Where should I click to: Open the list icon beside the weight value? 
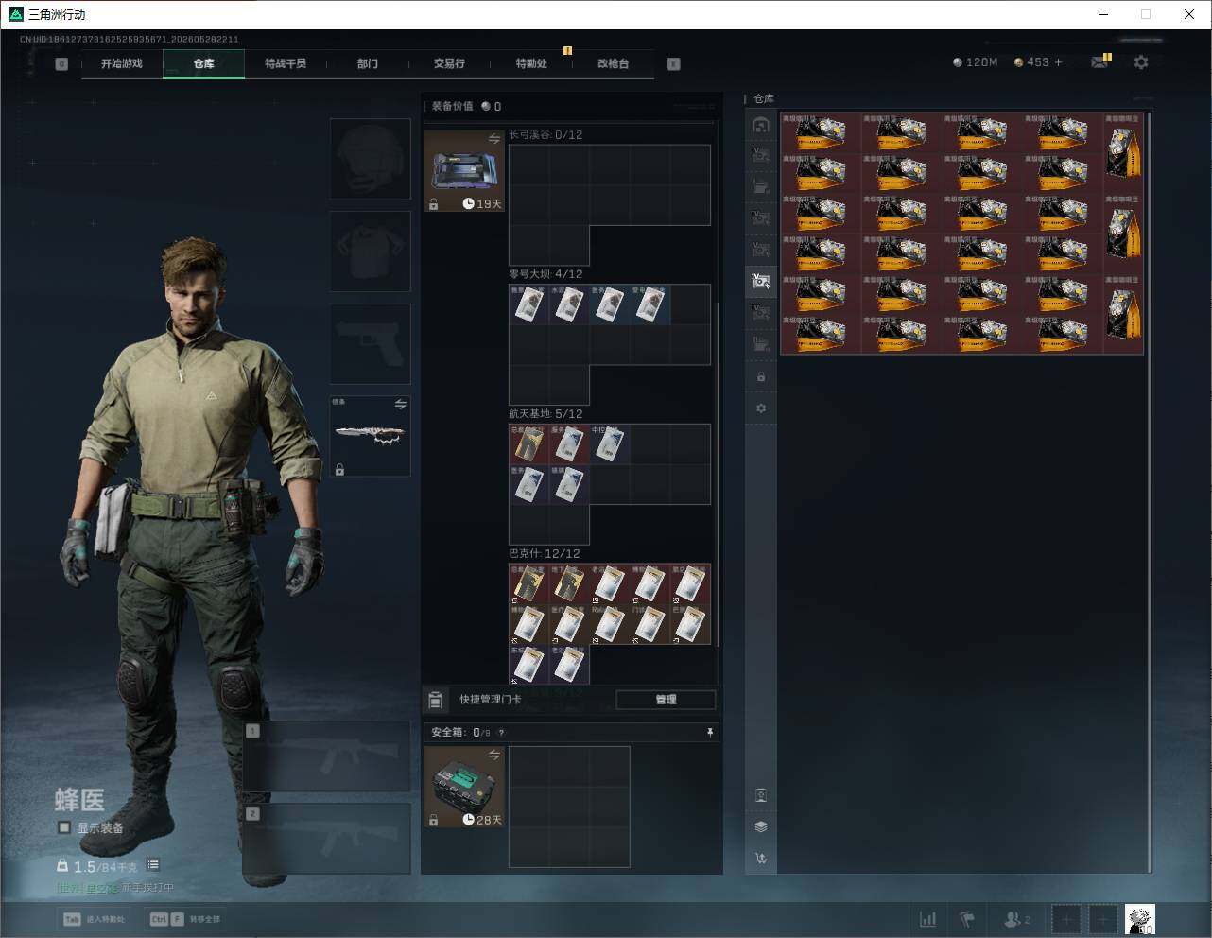point(153,865)
